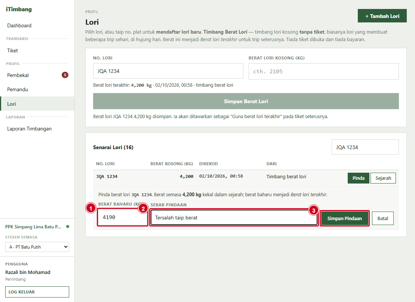The image size is (415, 302).
Task: Cancel the edit with Batal
Action: point(383,218)
